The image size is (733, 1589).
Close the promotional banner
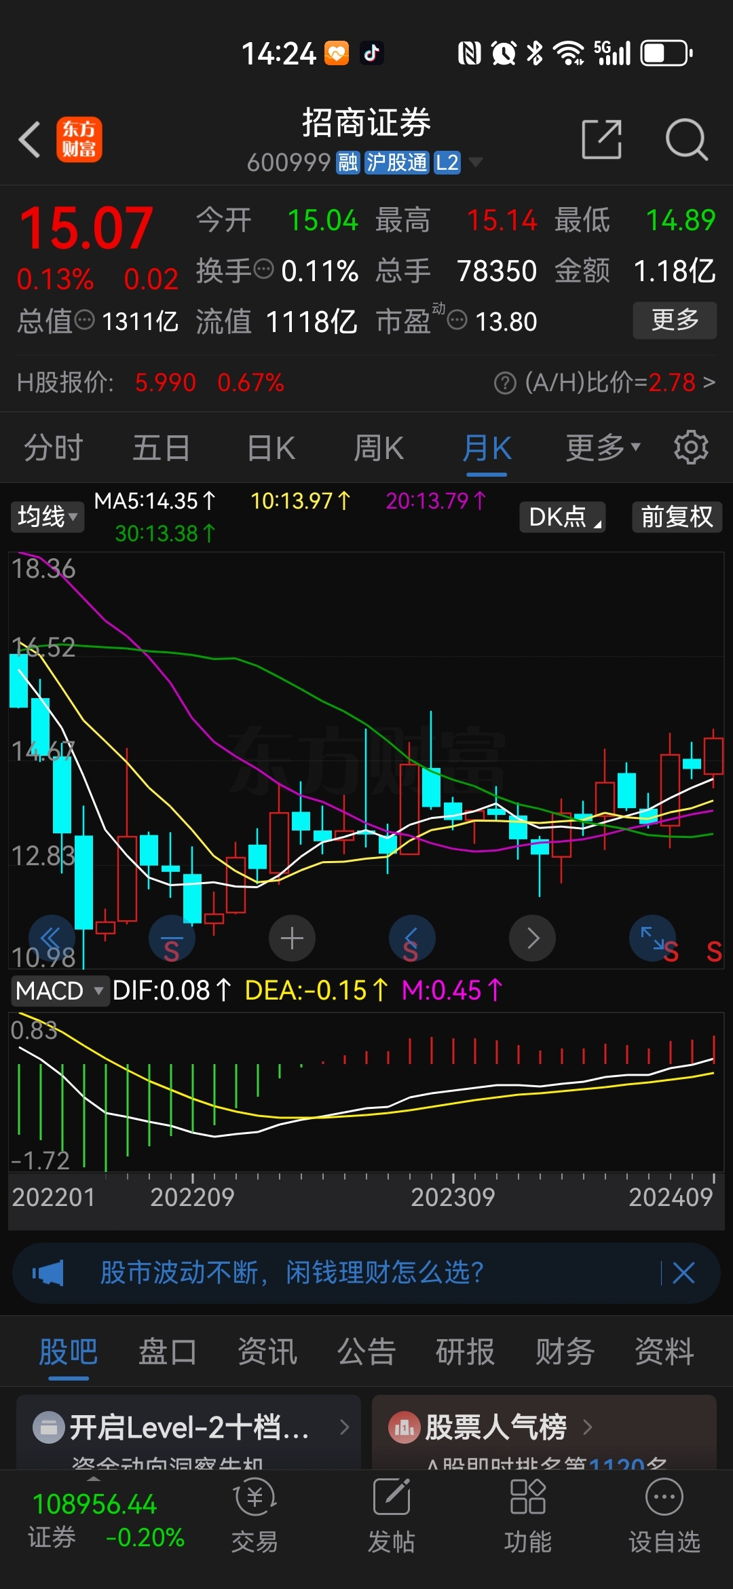pos(683,1273)
